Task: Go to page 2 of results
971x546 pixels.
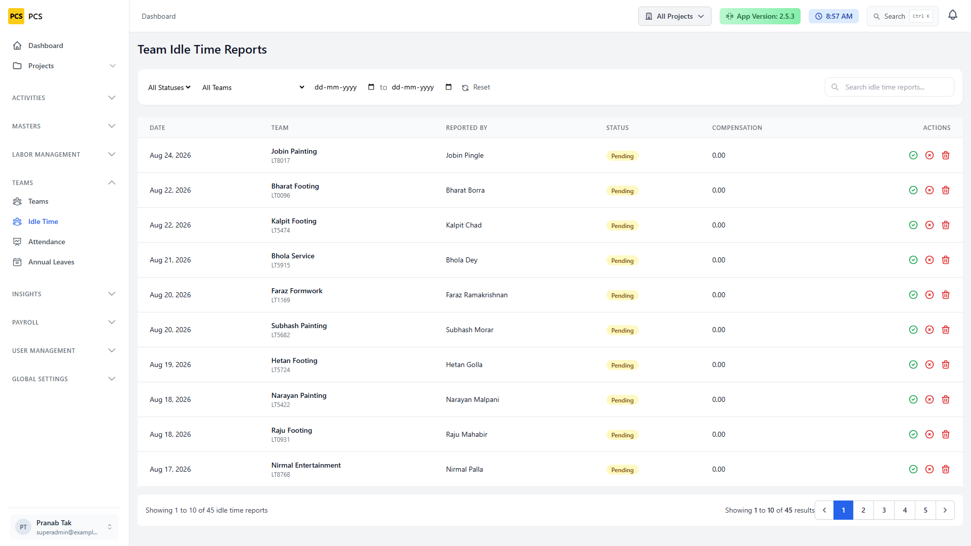Action: point(863,510)
